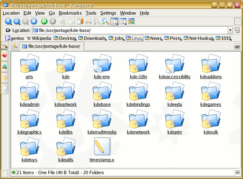Open the kdeaccessibility folder

pos(174,67)
